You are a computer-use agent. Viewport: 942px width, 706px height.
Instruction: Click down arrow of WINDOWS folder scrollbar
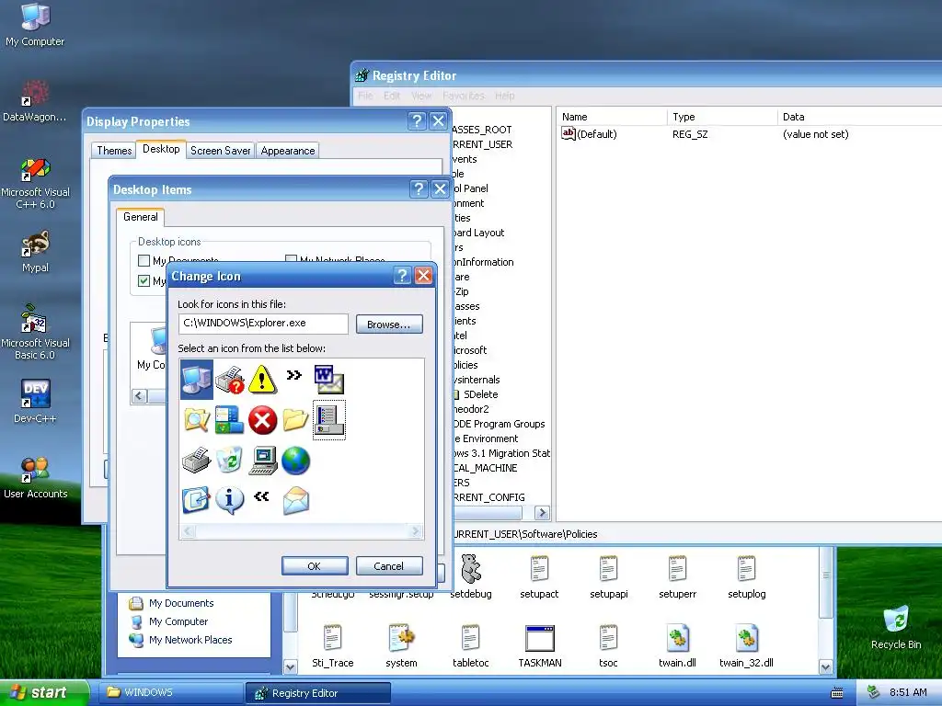click(x=825, y=666)
